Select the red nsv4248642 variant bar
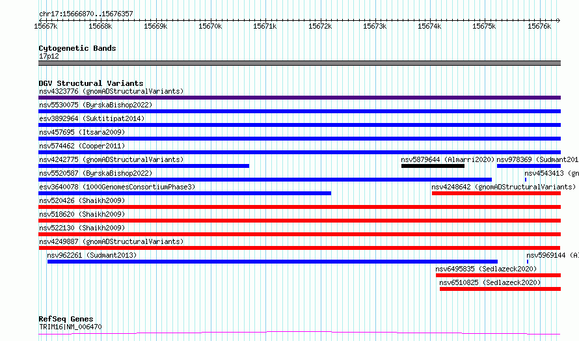The width and height of the screenshot is (579, 341). [x=496, y=193]
